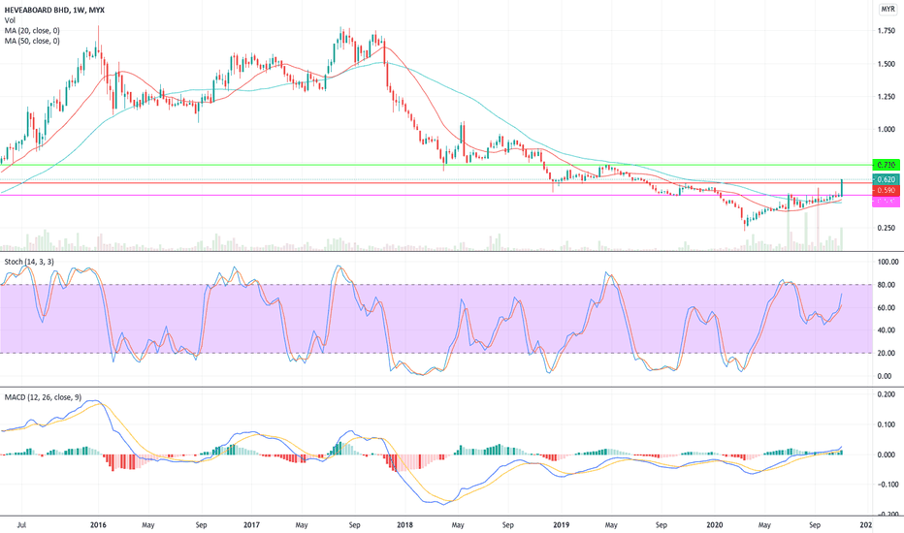The height and width of the screenshot is (533, 904).
Task: Click the 1.250 price axis value
Action: tap(887, 97)
